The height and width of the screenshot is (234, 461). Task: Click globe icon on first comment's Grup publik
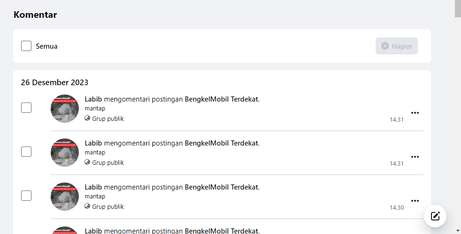[87, 118]
